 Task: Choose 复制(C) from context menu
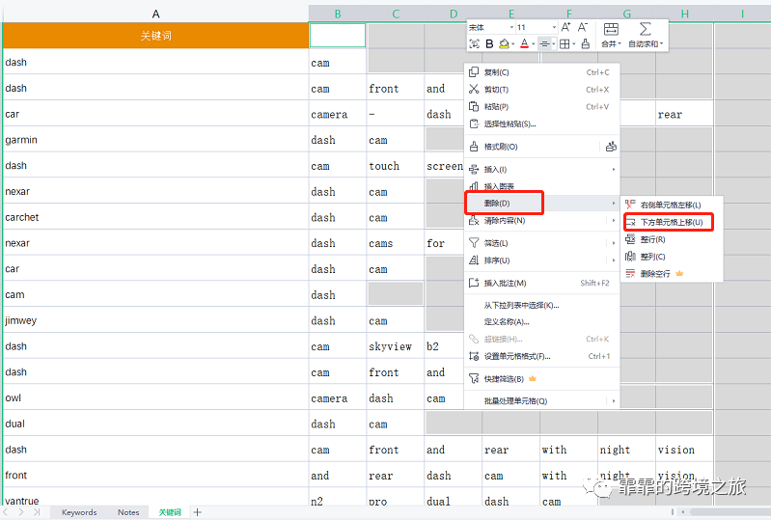(542, 72)
